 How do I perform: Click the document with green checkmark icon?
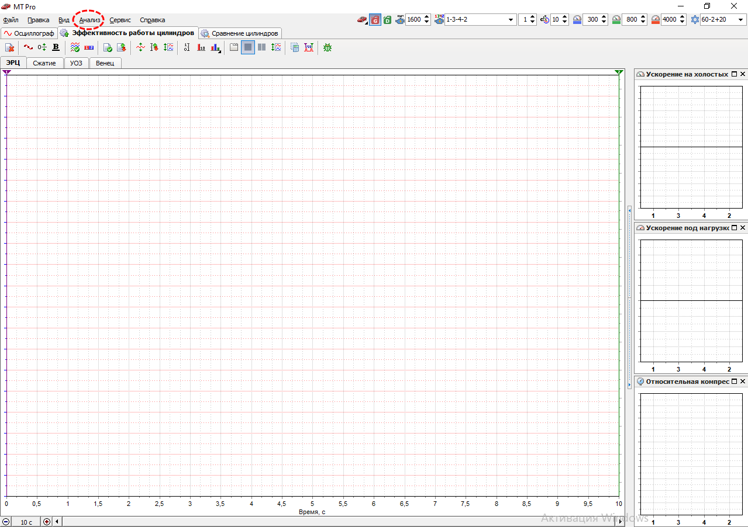[108, 48]
